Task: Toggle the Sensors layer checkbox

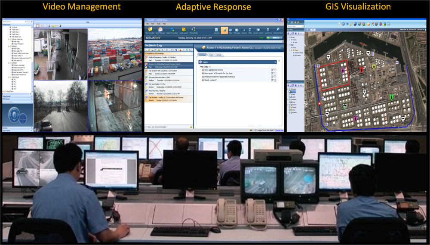Action: point(290,105)
